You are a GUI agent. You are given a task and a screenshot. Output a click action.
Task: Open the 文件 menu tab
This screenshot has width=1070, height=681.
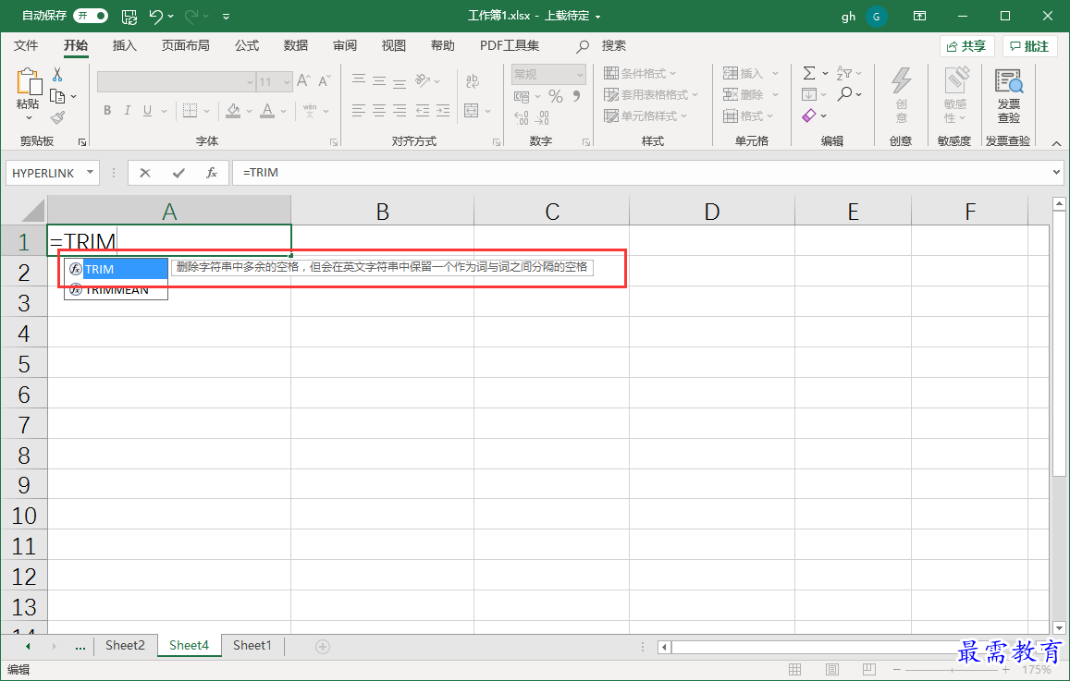click(x=26, y=45)
